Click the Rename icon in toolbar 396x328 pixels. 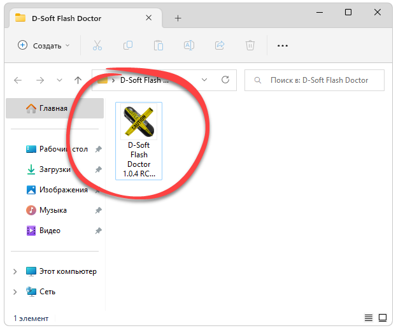(189, 45)
